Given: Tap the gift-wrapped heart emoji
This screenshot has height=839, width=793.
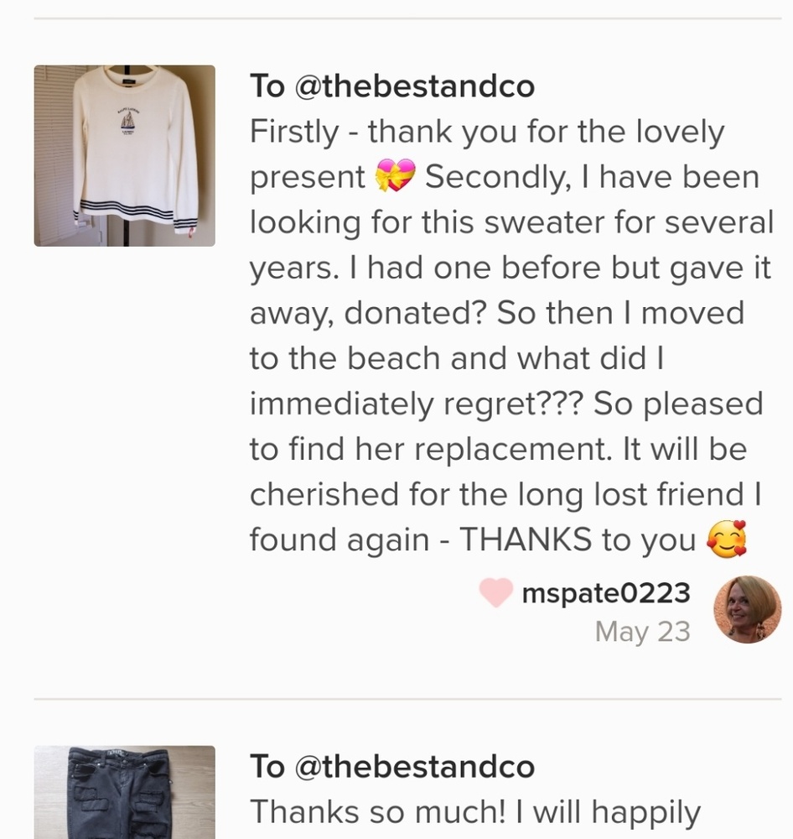Looking at the screenshot, I should pos(395,175).
